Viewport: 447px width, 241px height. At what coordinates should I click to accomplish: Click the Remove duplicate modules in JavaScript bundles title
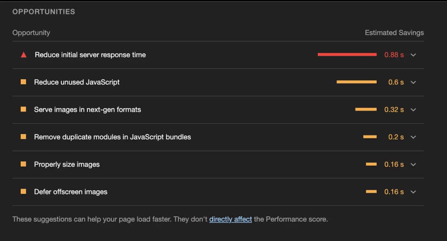click(x=113, y=137)
